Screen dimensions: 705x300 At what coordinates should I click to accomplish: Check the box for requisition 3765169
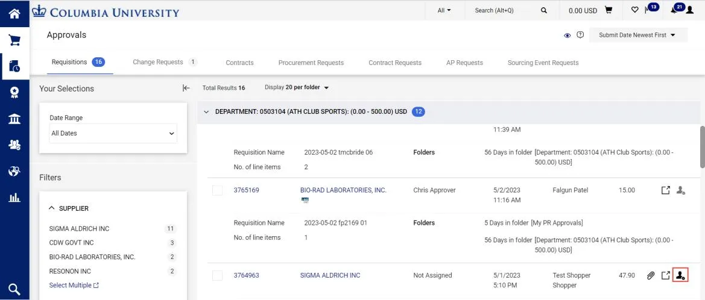point(218,190)
